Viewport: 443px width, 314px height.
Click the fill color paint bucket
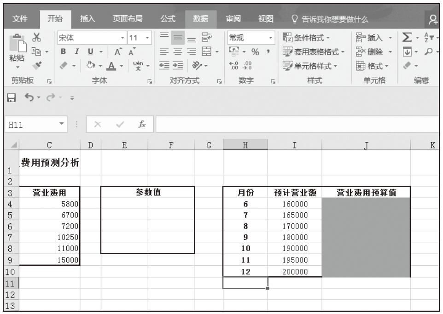(92, 66)
